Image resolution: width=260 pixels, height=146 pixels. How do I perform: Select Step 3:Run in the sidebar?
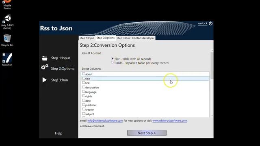pos(59,80)
